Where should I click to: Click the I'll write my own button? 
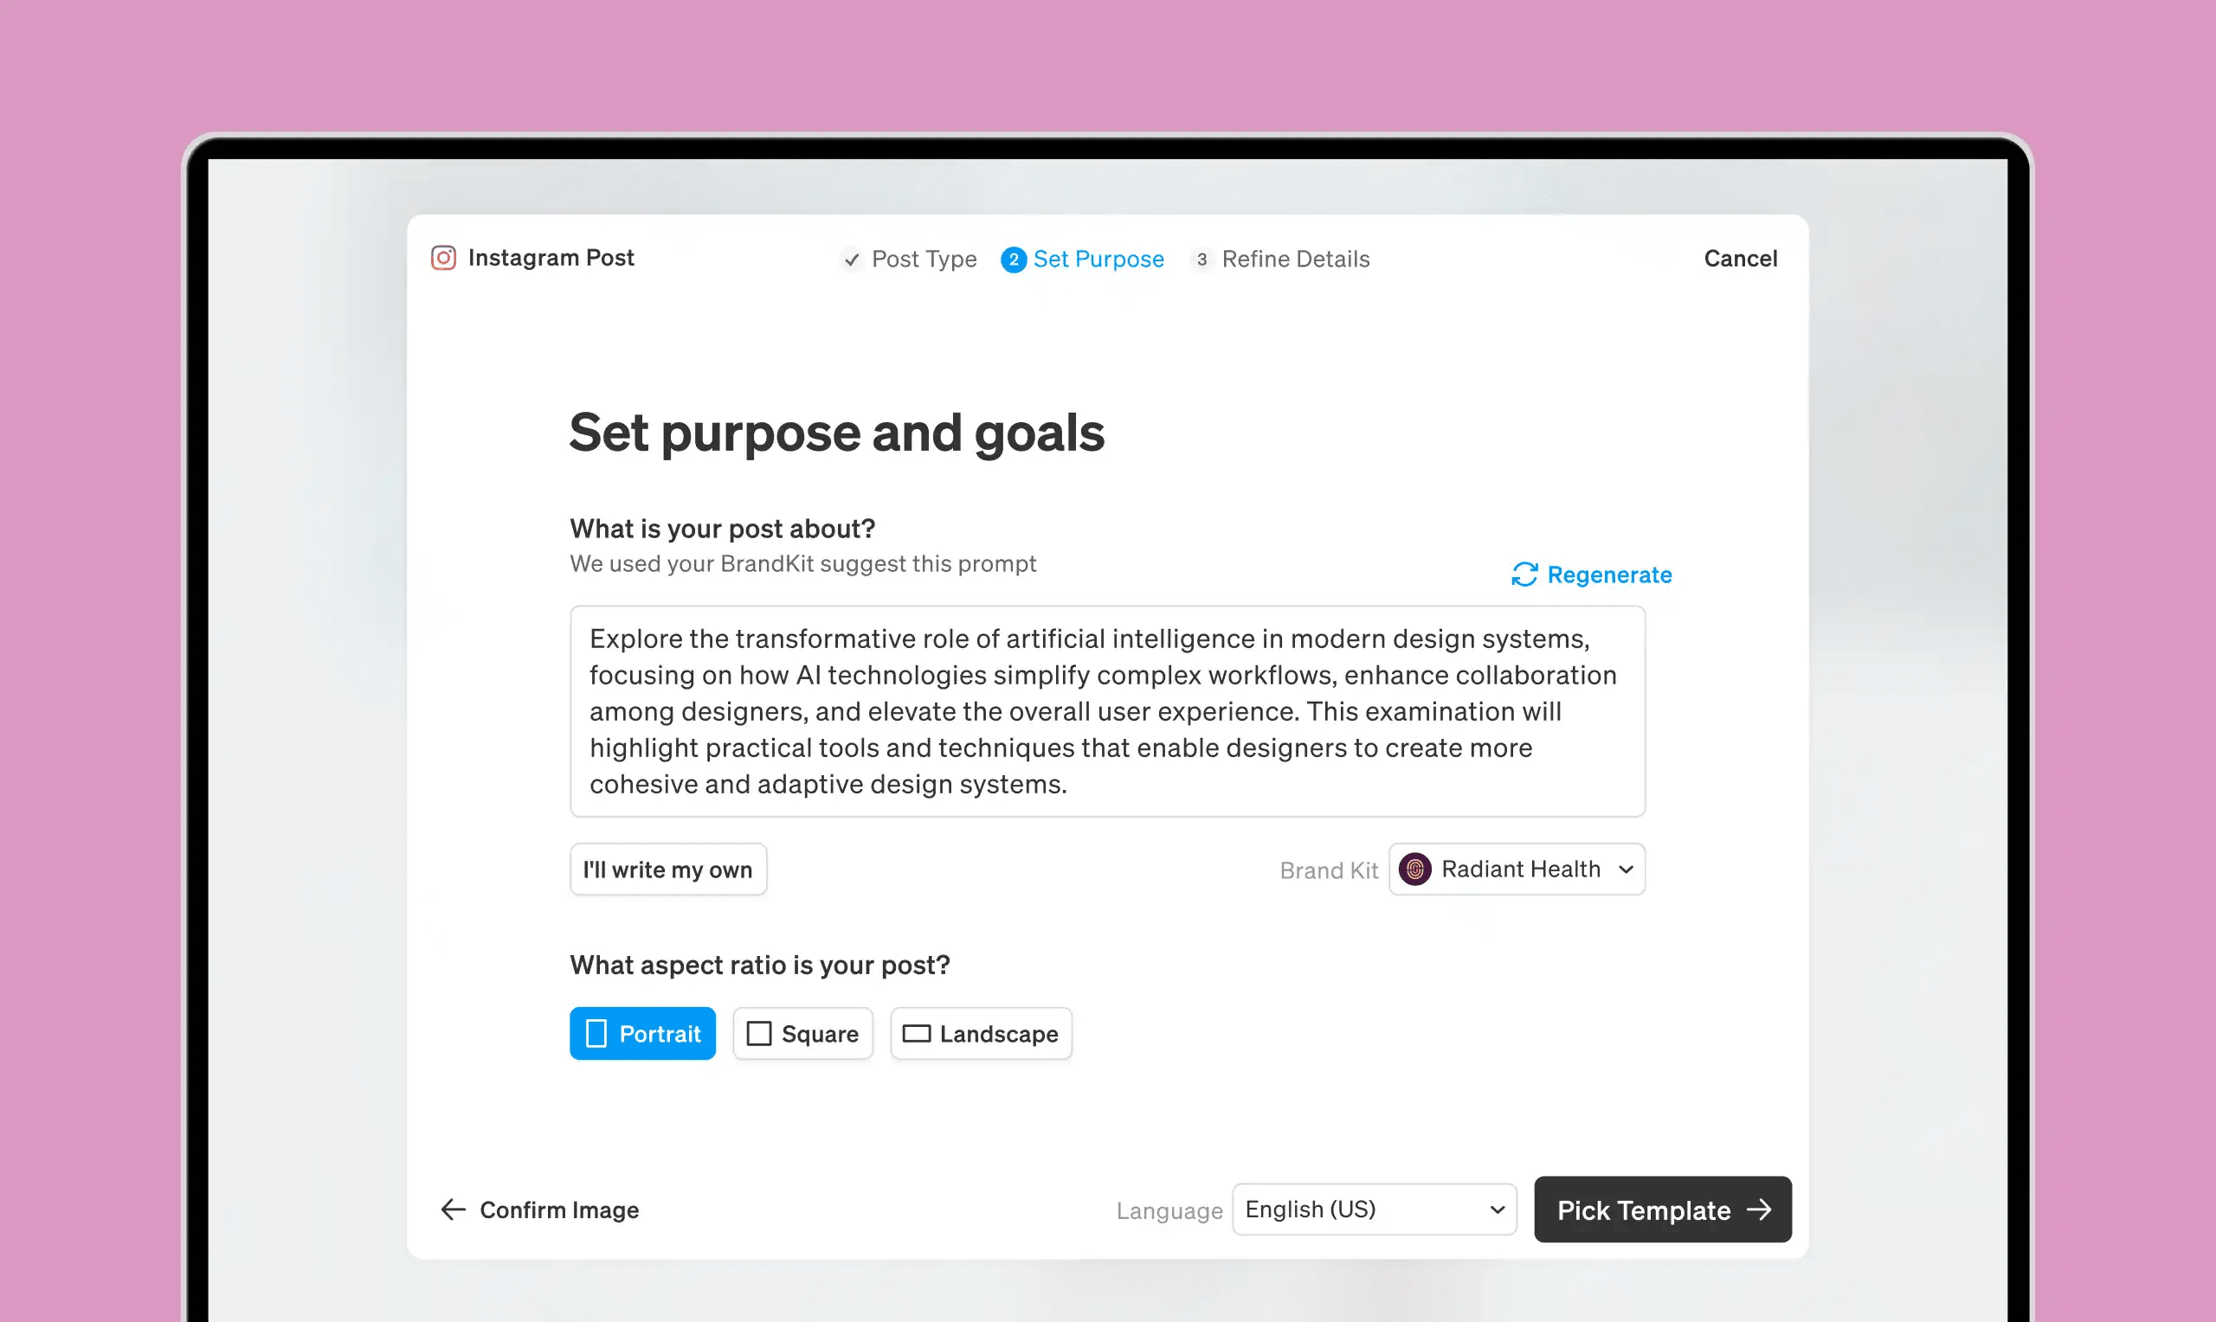pyautogui.click(x=668, y=869)
